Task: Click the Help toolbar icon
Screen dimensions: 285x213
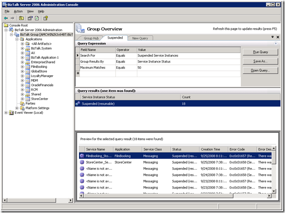Action: pyautogui.click(x=46, y=18)
